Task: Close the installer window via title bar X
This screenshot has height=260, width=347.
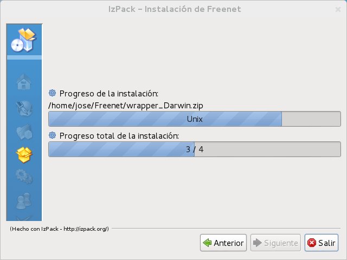Action: click(338, 9)
